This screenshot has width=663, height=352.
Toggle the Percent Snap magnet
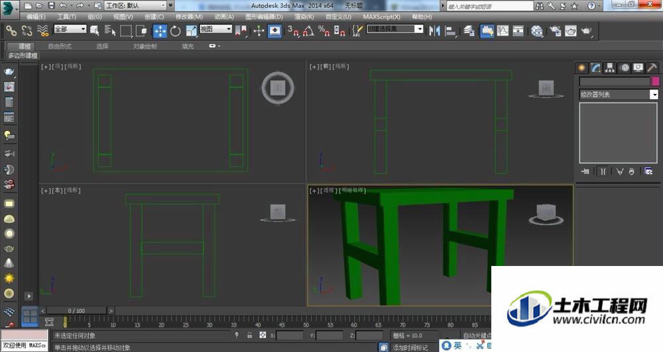click(324, 30)
